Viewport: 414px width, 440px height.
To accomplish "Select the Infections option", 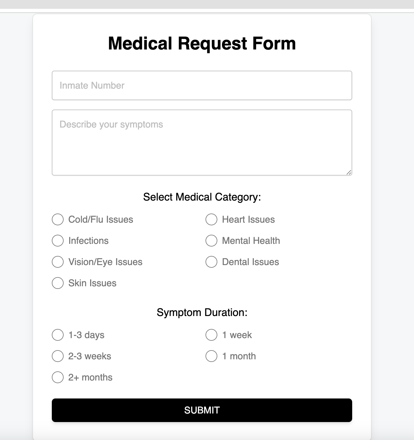I will pyautogui.click(x=58, y=241).
